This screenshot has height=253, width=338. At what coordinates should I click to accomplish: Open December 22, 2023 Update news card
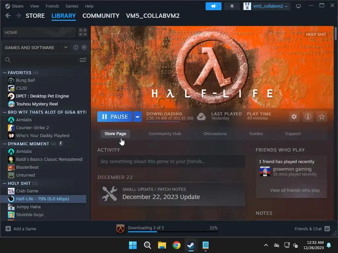coord(171,194)
